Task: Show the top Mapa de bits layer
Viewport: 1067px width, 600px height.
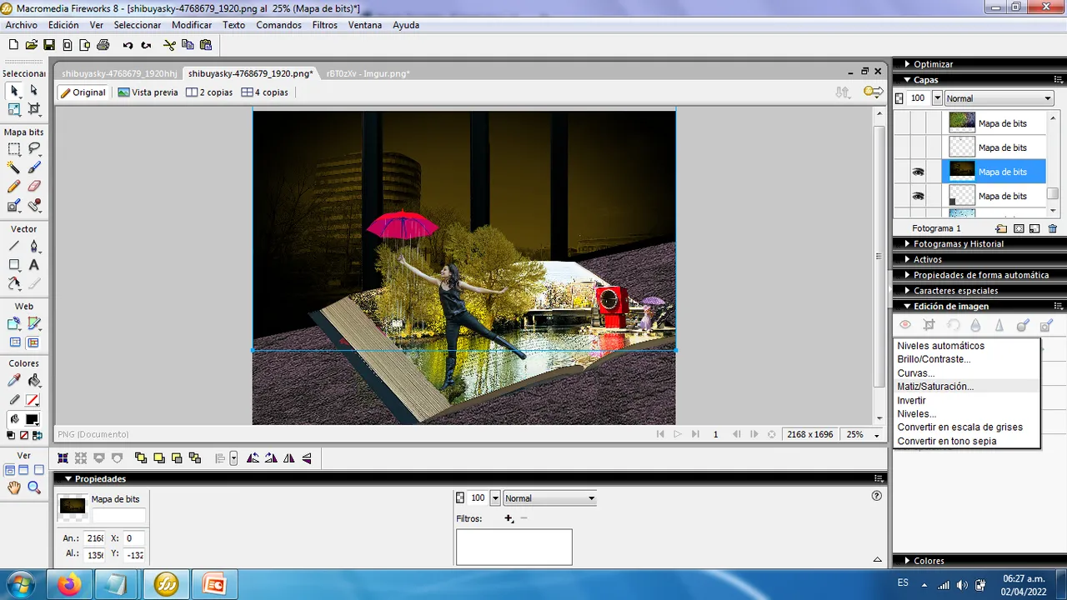Action: click(x=918, y=123)
